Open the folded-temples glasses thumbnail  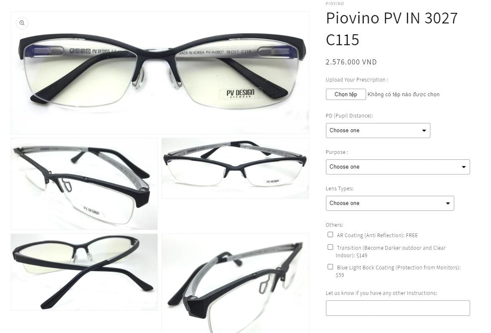tap(84, 272)
